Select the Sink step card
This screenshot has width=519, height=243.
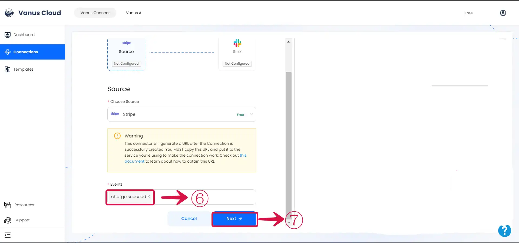237,54
